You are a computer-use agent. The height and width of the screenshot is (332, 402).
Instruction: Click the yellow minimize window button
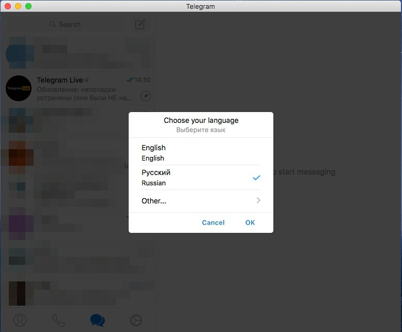pos(18,6)
